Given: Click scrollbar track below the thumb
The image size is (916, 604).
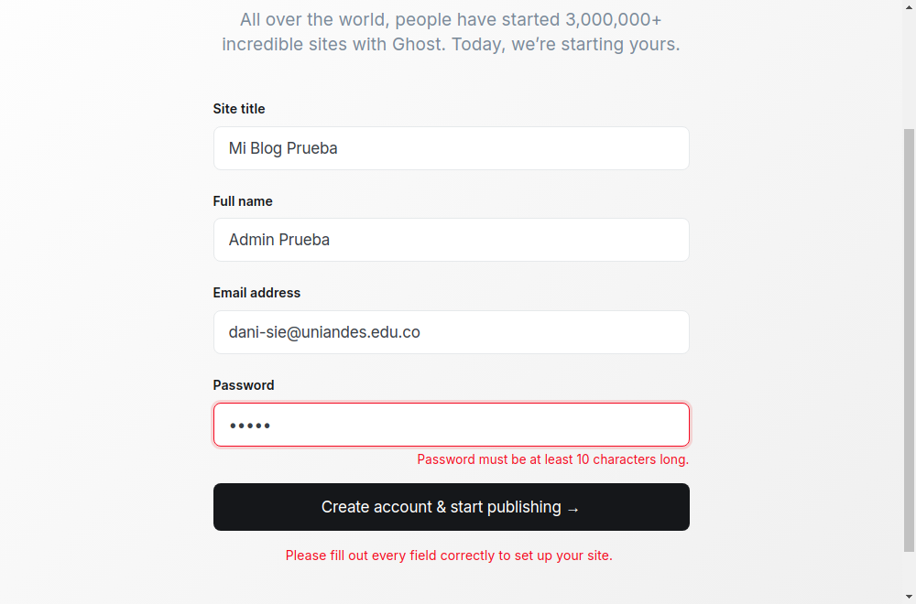Looking at the screenshot, I should point(909,571).
